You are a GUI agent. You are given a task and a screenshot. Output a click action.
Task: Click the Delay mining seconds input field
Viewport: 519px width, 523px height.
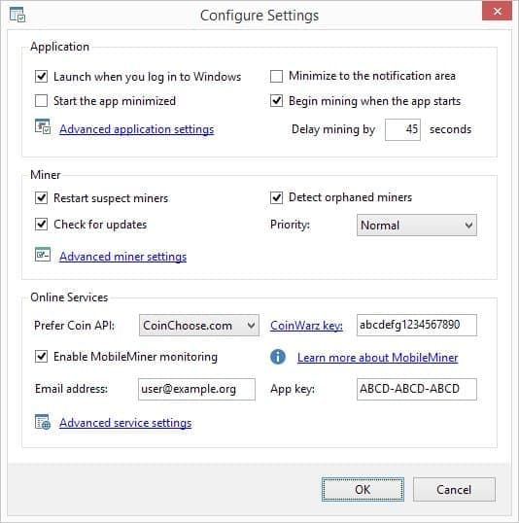click(x=402, y=129)
